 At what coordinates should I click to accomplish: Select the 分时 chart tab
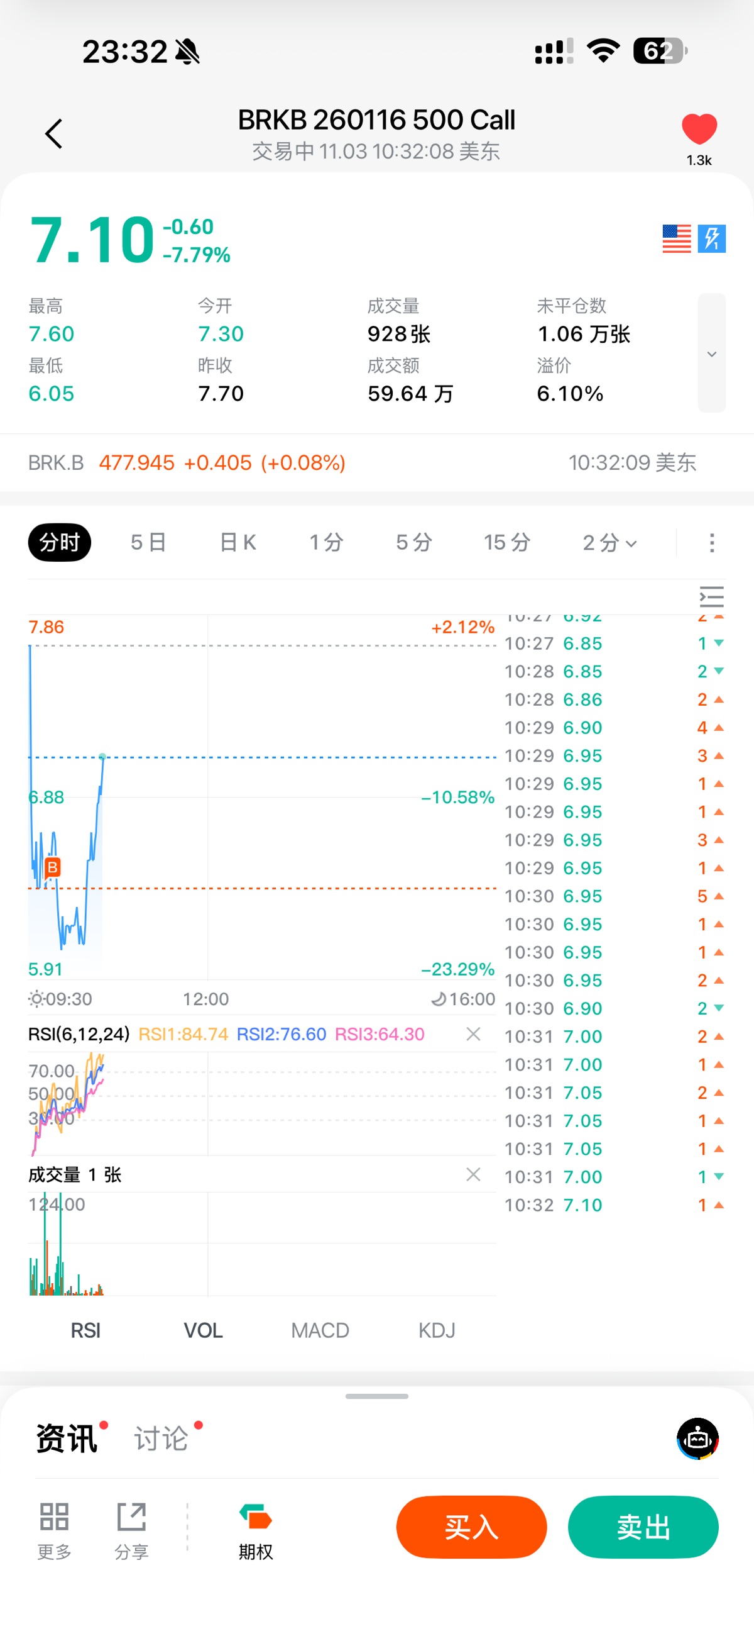click(60, 542)
